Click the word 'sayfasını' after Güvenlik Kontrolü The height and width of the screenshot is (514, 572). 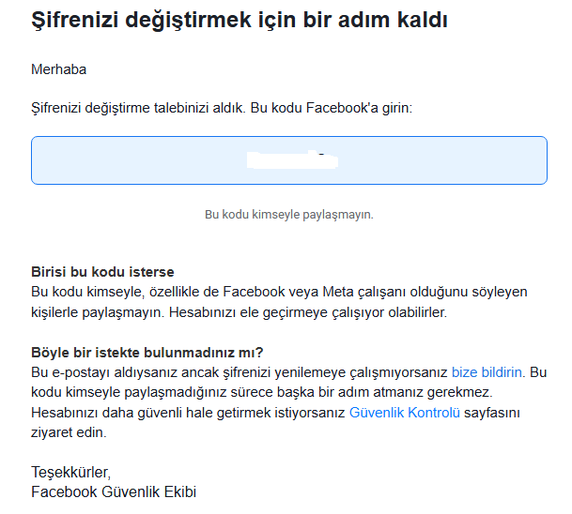[x=492, y=413]
